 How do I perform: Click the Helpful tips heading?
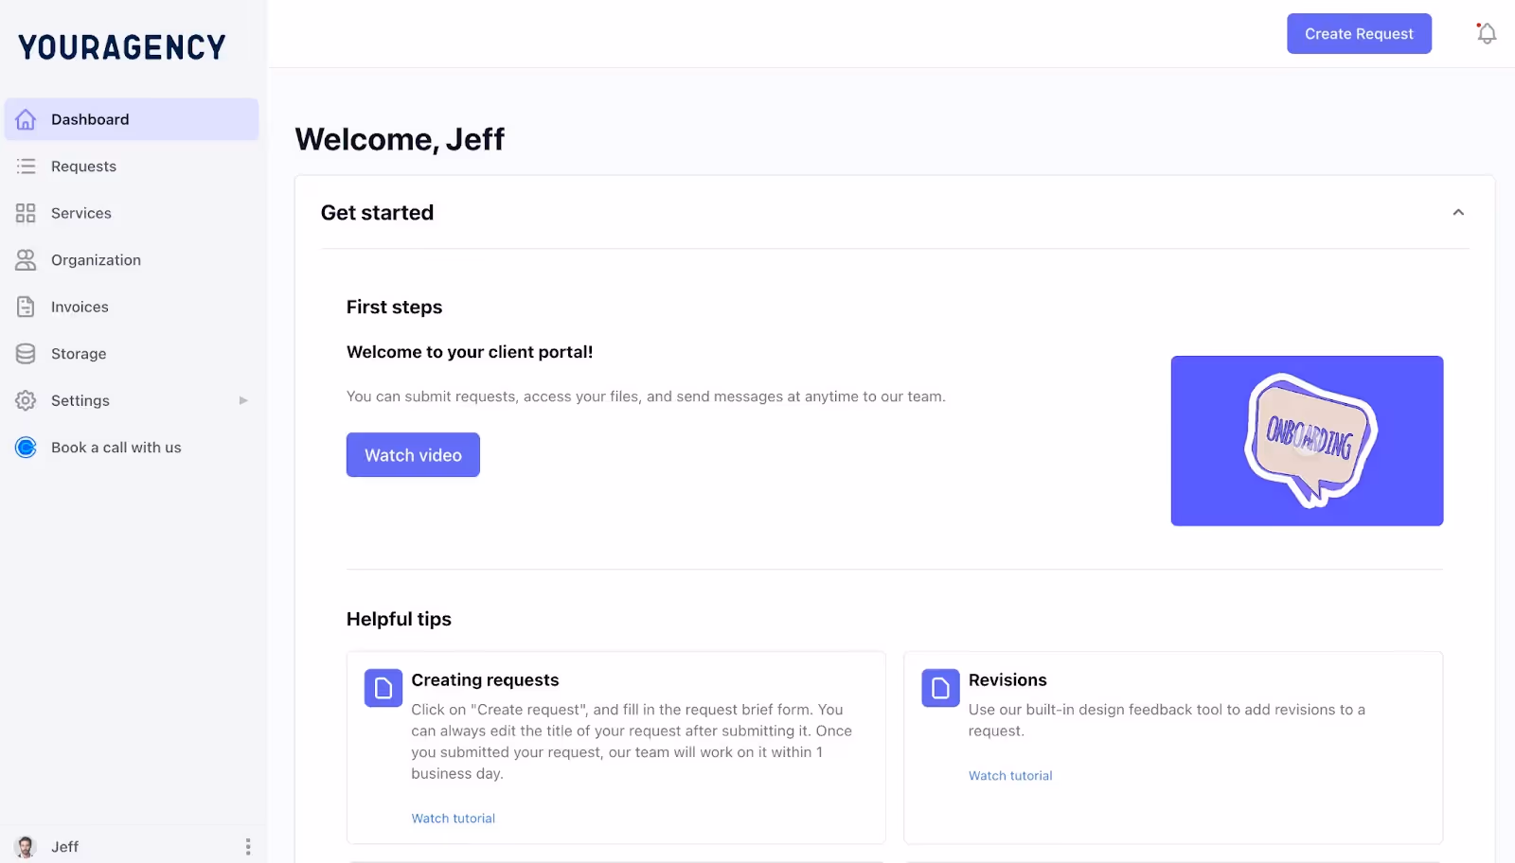[x=399, y=619]
